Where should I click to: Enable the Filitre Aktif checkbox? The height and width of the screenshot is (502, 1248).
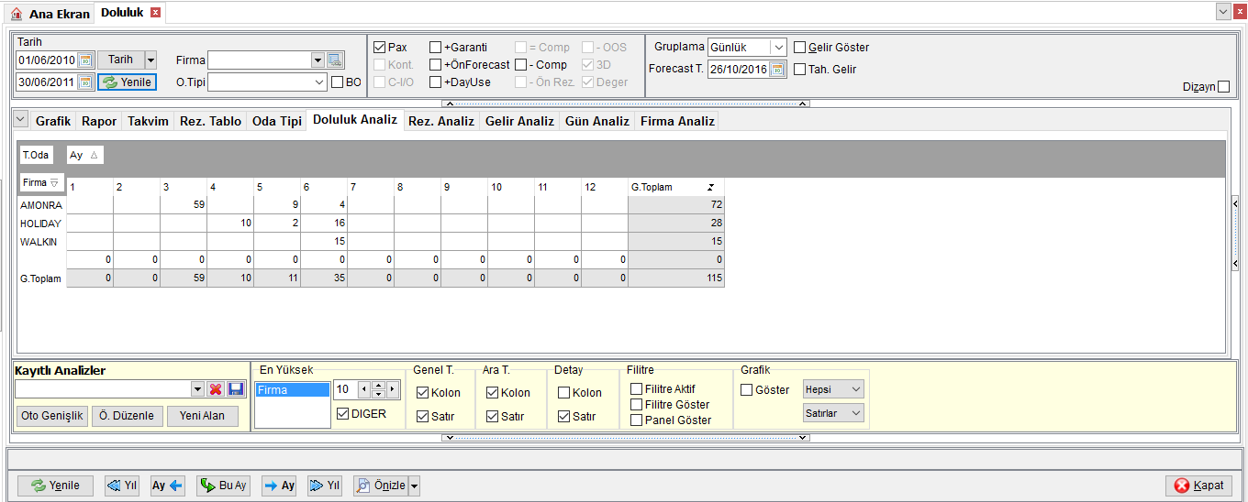[637, 389]
